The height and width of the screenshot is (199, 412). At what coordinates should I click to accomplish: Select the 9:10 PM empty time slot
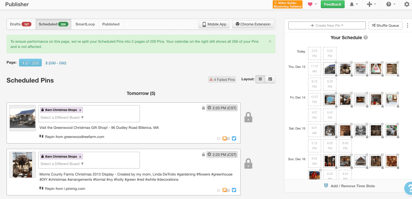[x=314, y=84]
